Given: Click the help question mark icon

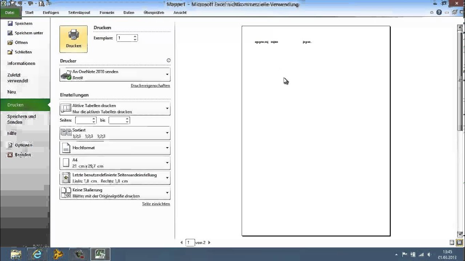Looking at the screenshot, I should coord(439,12).
